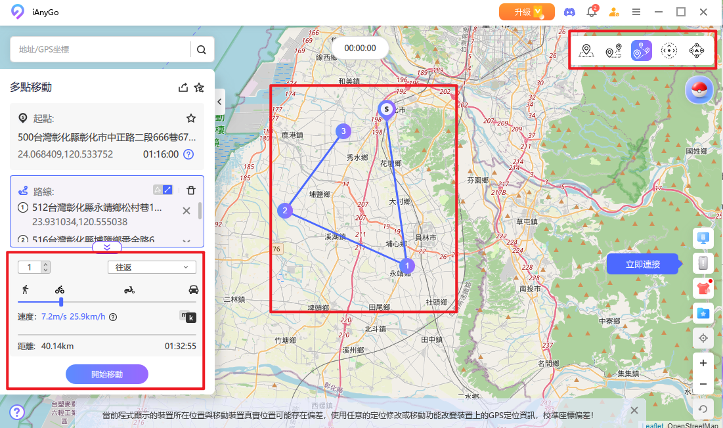
Task: Open the speed help question icon
Action: 113,317
